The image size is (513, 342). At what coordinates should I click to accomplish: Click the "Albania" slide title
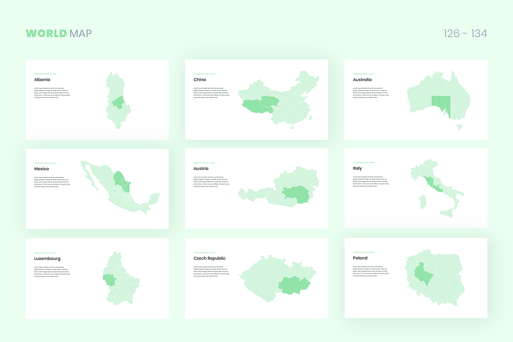(x=42, y=80)
